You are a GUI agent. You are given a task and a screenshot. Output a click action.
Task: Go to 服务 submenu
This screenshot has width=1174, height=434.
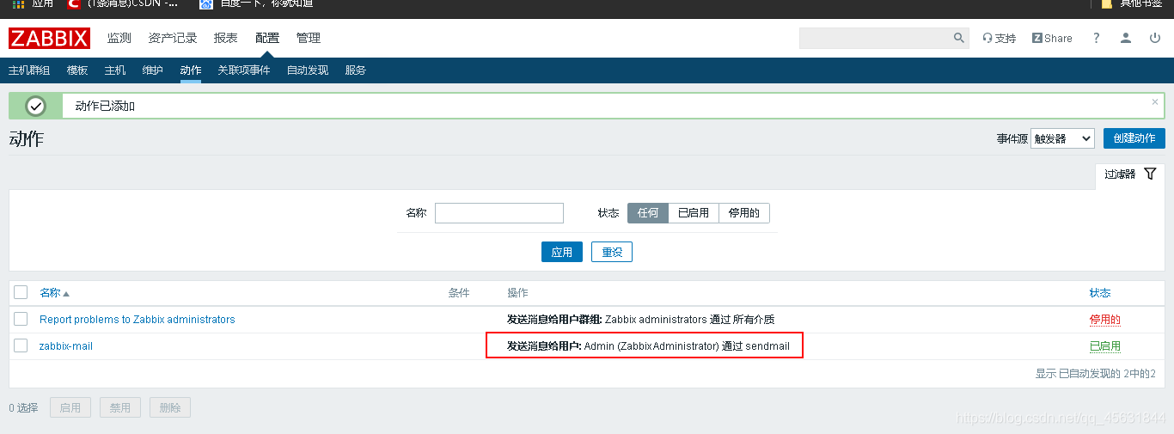[x=356, y=70]
